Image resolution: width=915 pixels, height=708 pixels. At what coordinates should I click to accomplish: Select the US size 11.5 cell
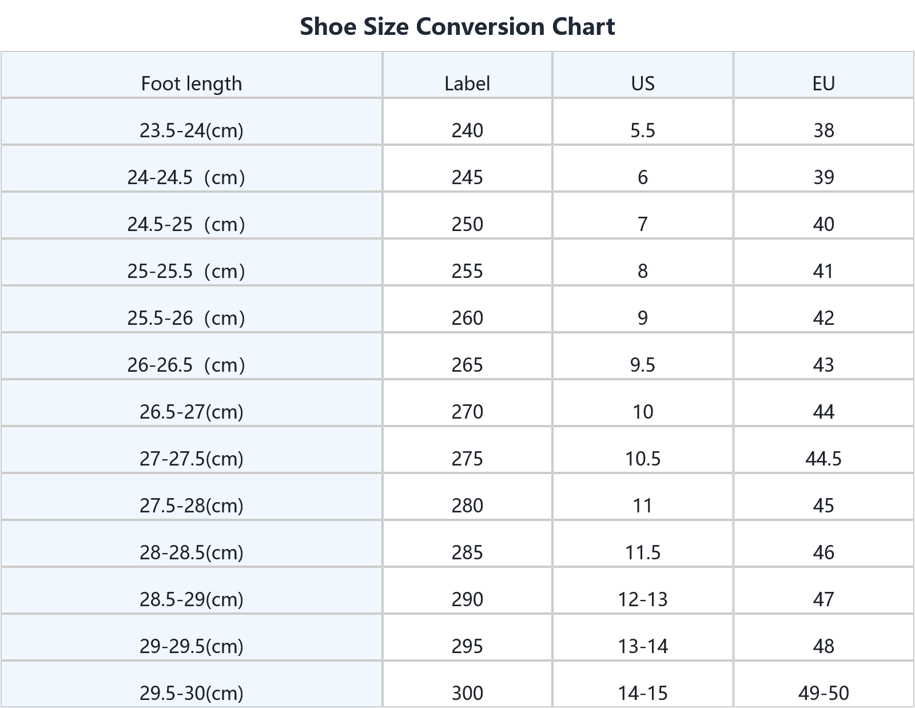[642, 552]
